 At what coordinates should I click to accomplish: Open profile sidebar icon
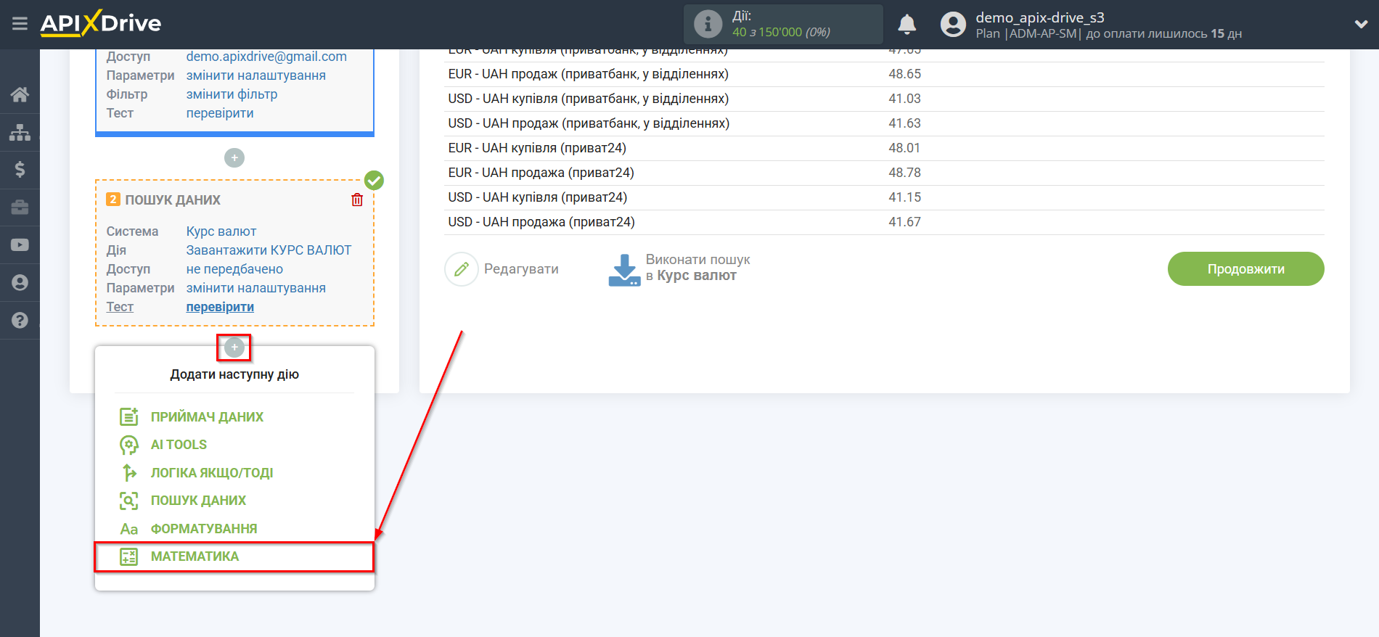coord(20,282)
